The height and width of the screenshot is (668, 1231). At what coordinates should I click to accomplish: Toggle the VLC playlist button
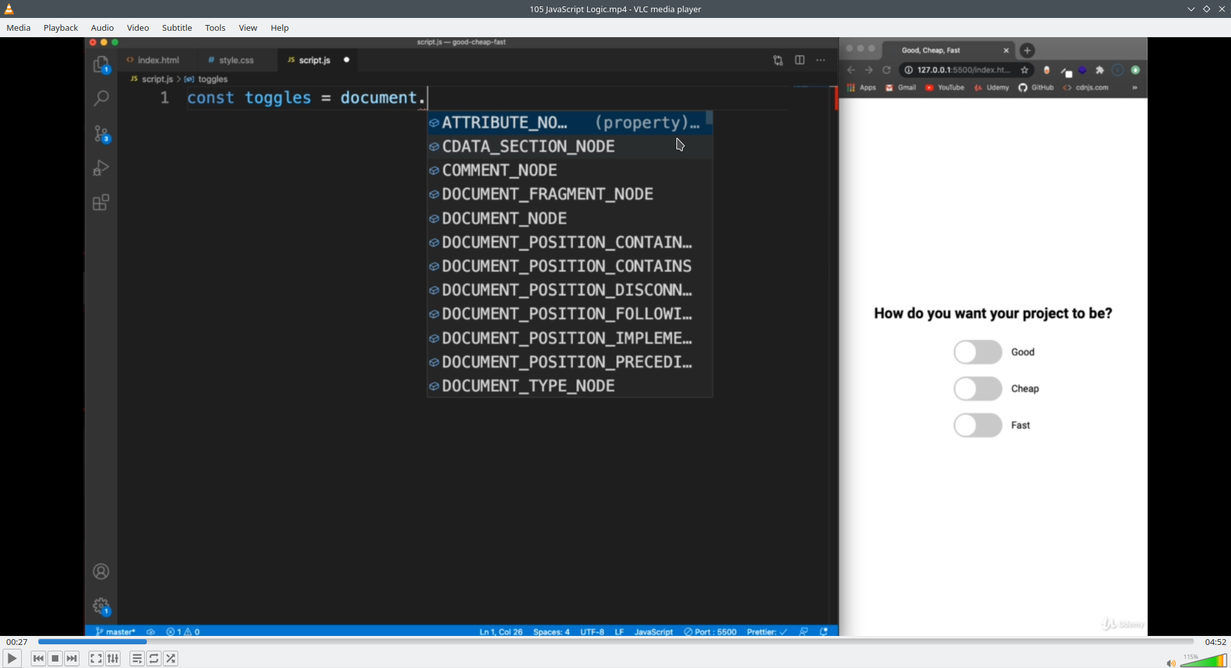(137, 658)
